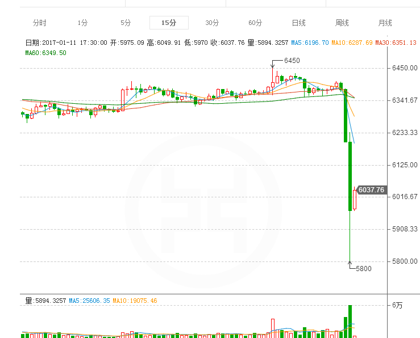Select the 5分 interval tab

[126, 23]
